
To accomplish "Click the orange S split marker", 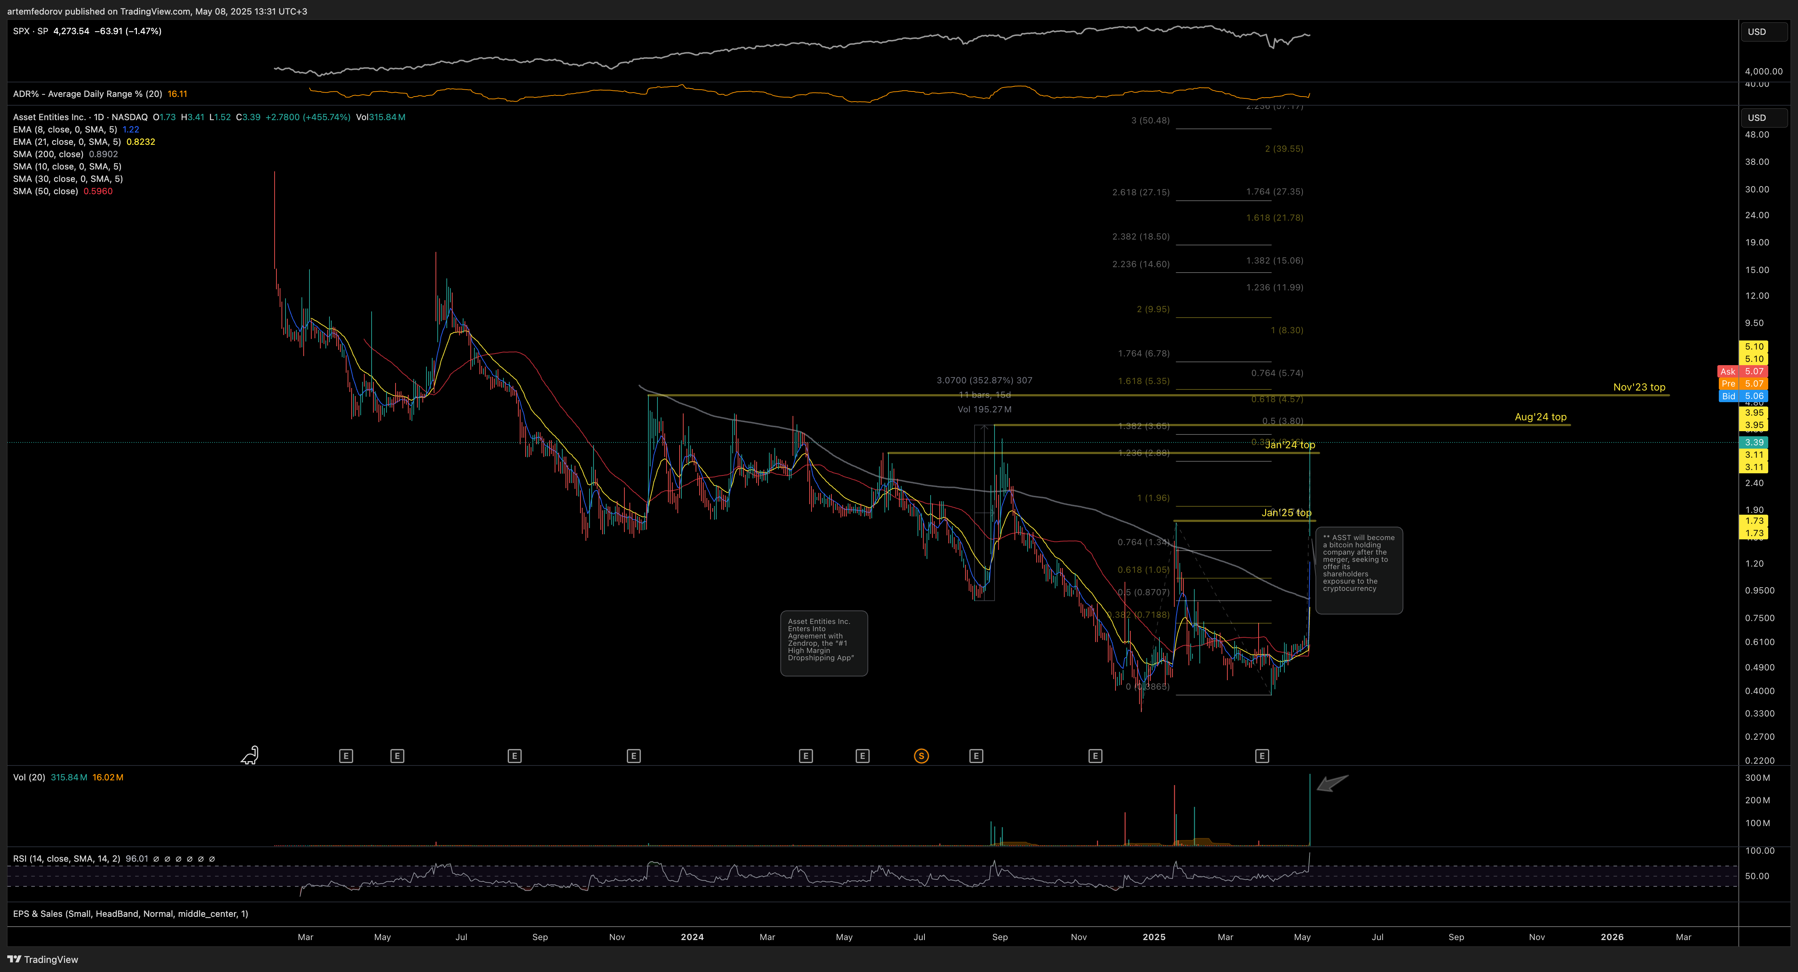I will point(921,756).
